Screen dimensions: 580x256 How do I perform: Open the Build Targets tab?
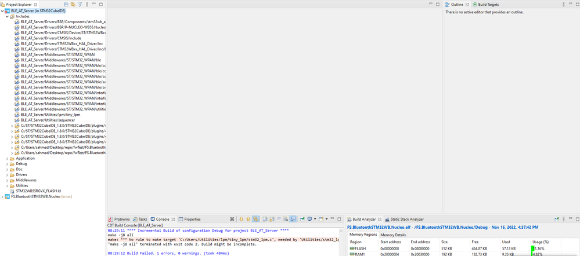pos(486,5)
